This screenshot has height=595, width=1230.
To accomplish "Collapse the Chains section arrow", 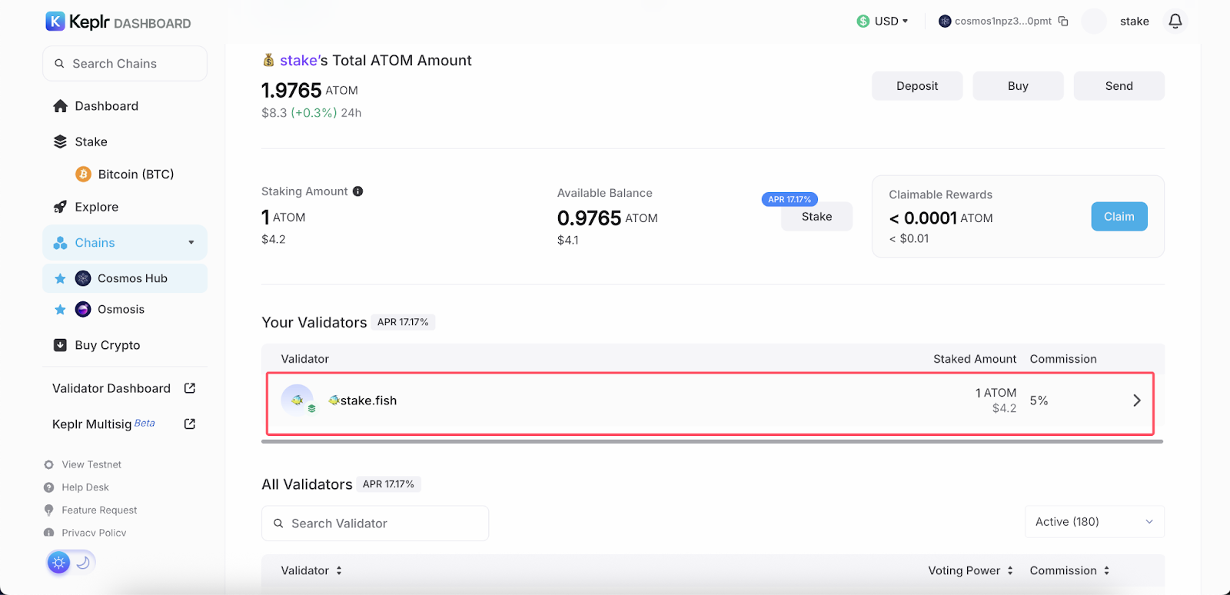I will 191,243.
